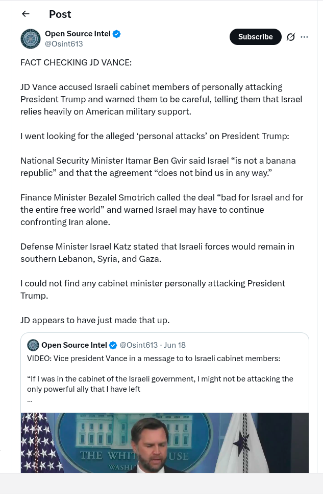Play the JD Vance White House video

[165, 443]
